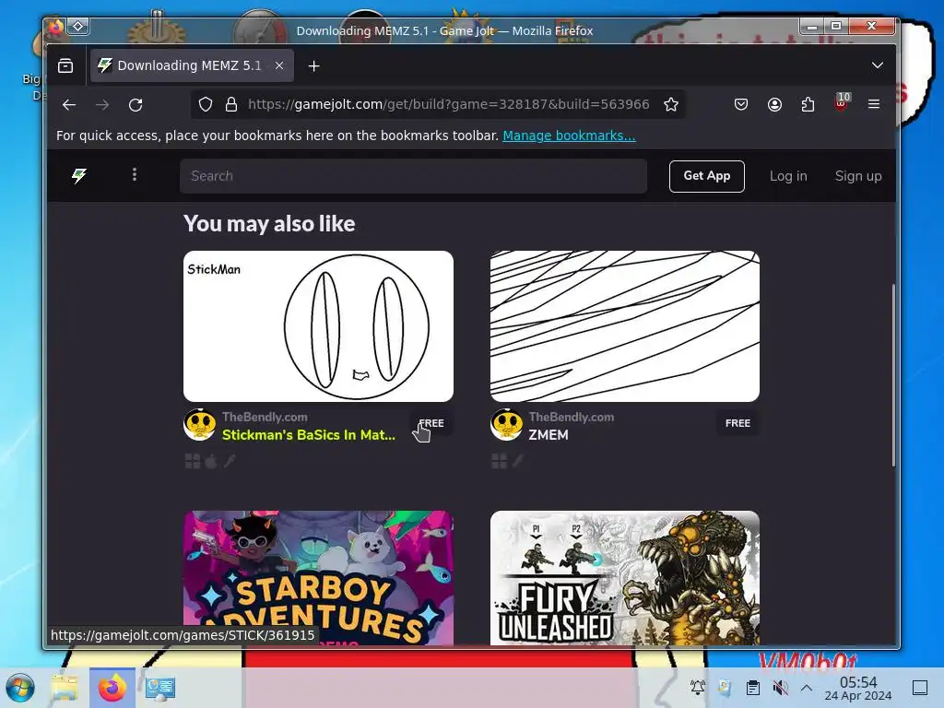
Task: Reload the page with the refresh icon
Action: pos(136,105)
